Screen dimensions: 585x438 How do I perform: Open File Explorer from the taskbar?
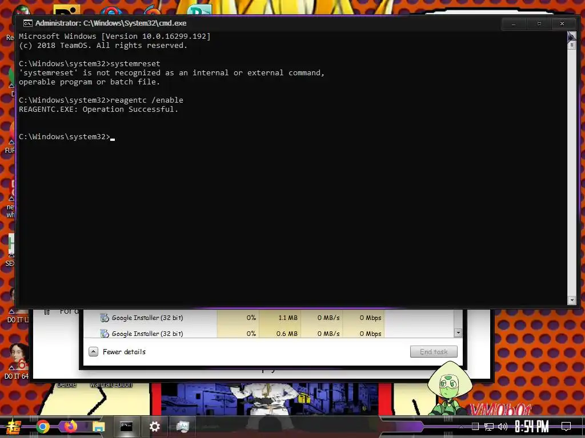click(x=98, y=427)
